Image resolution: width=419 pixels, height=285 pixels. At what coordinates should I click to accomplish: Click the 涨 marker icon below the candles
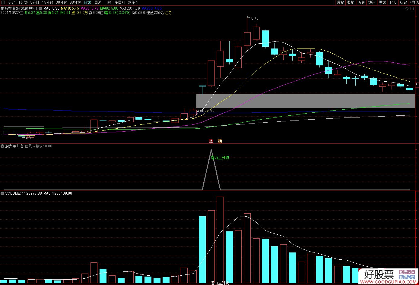pos(211,141)
